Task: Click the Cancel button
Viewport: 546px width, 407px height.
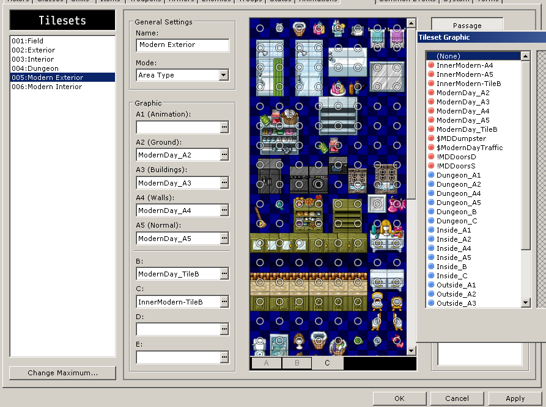Action: click(x=457, y=398)
